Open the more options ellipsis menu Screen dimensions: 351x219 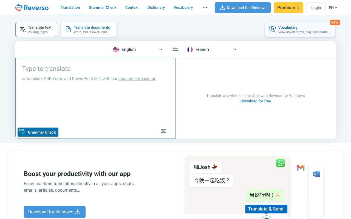[205, 8]
